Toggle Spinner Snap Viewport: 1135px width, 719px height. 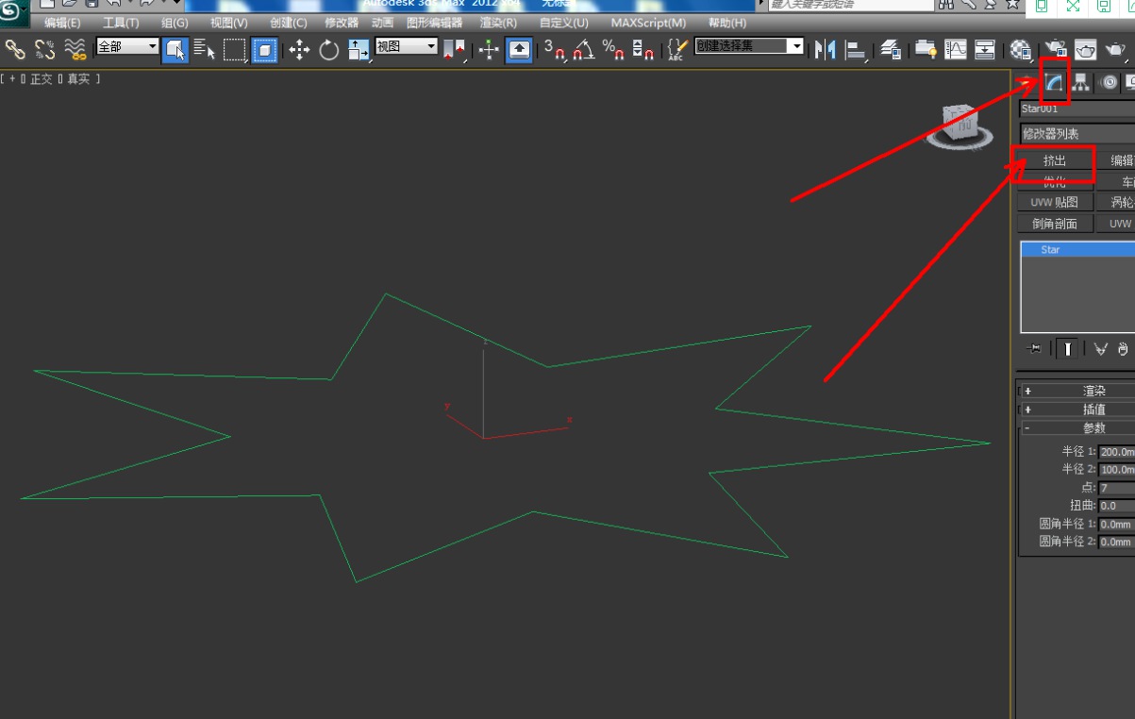click(643, 49)
